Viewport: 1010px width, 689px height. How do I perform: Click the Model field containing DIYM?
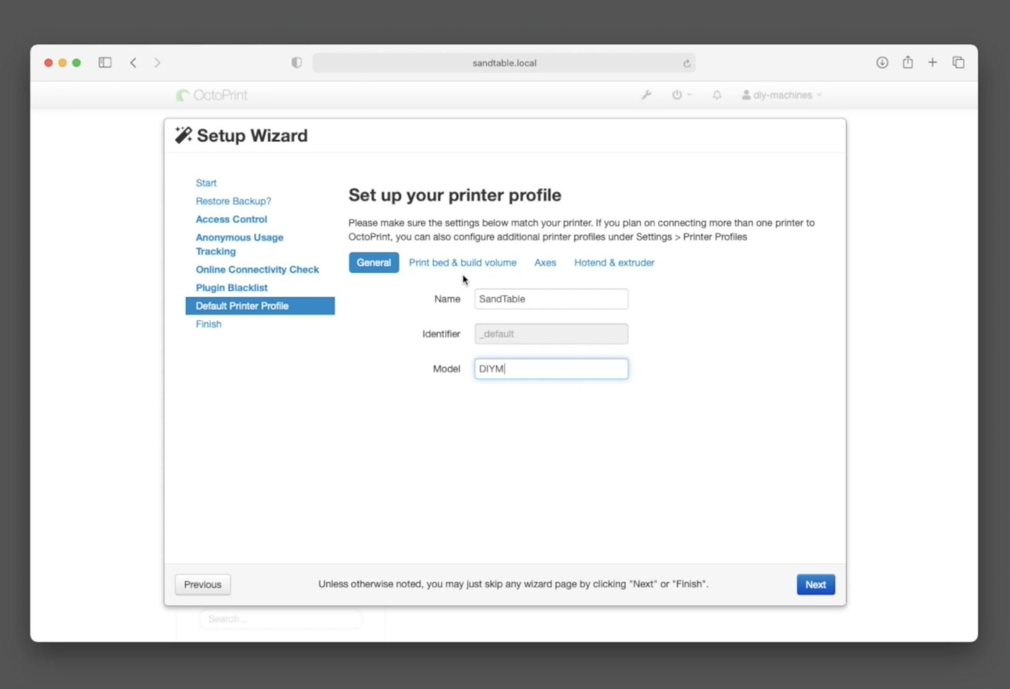(551, 369)
